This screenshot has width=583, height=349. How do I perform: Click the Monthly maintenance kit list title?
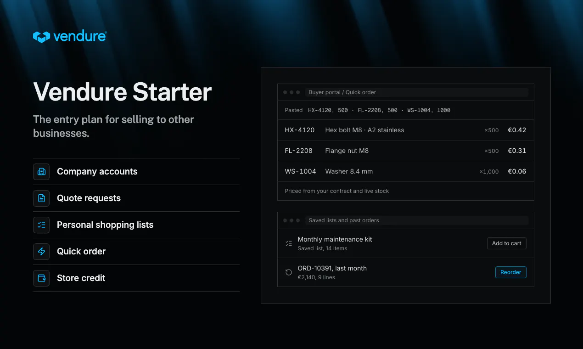coord(335,239)
